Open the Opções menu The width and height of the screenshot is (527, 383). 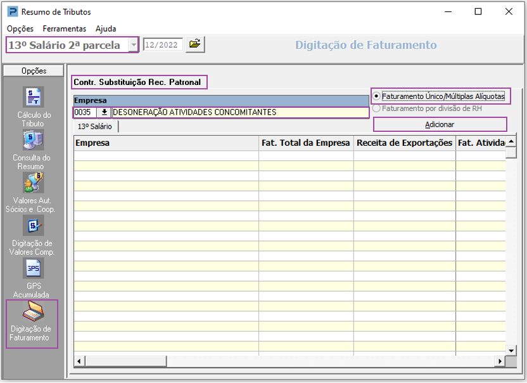(x=20, y=29)
